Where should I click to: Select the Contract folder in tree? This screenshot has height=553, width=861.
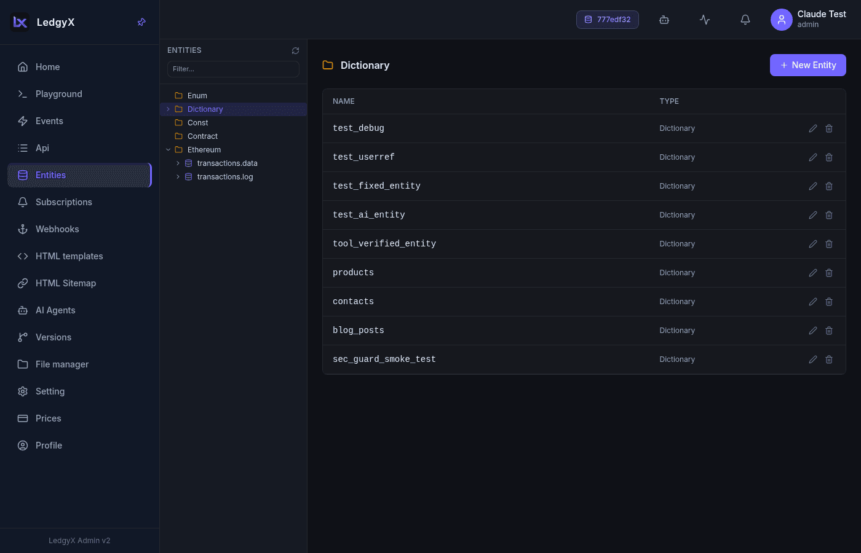click(x=202, y=136)
